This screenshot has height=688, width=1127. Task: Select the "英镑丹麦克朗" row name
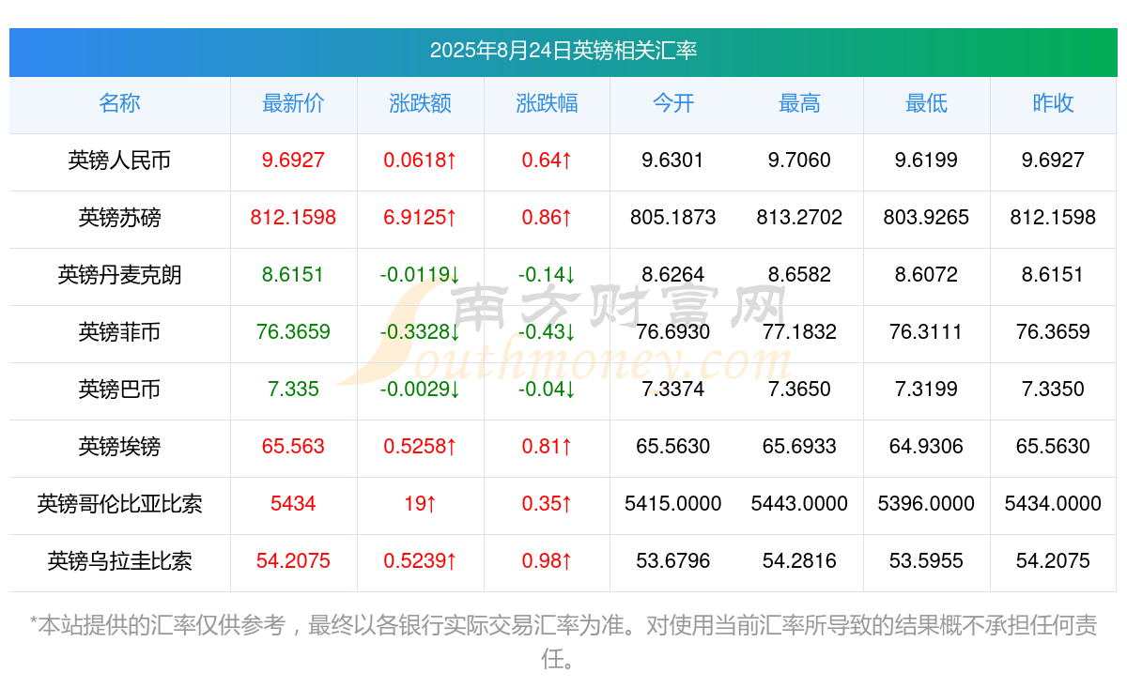tap(119, 275)
